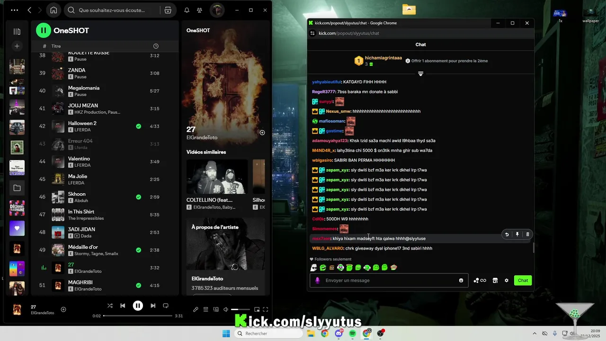
Task: Sort by the Titre column header
Action: click(56, 46)
